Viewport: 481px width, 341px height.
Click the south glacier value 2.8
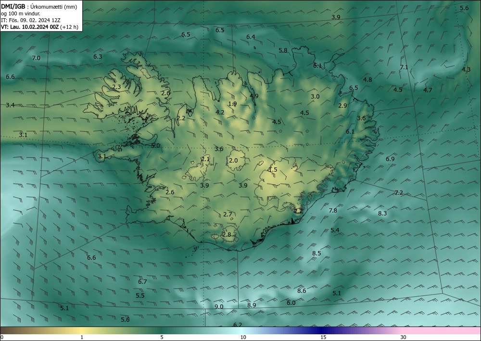point(227,235)
